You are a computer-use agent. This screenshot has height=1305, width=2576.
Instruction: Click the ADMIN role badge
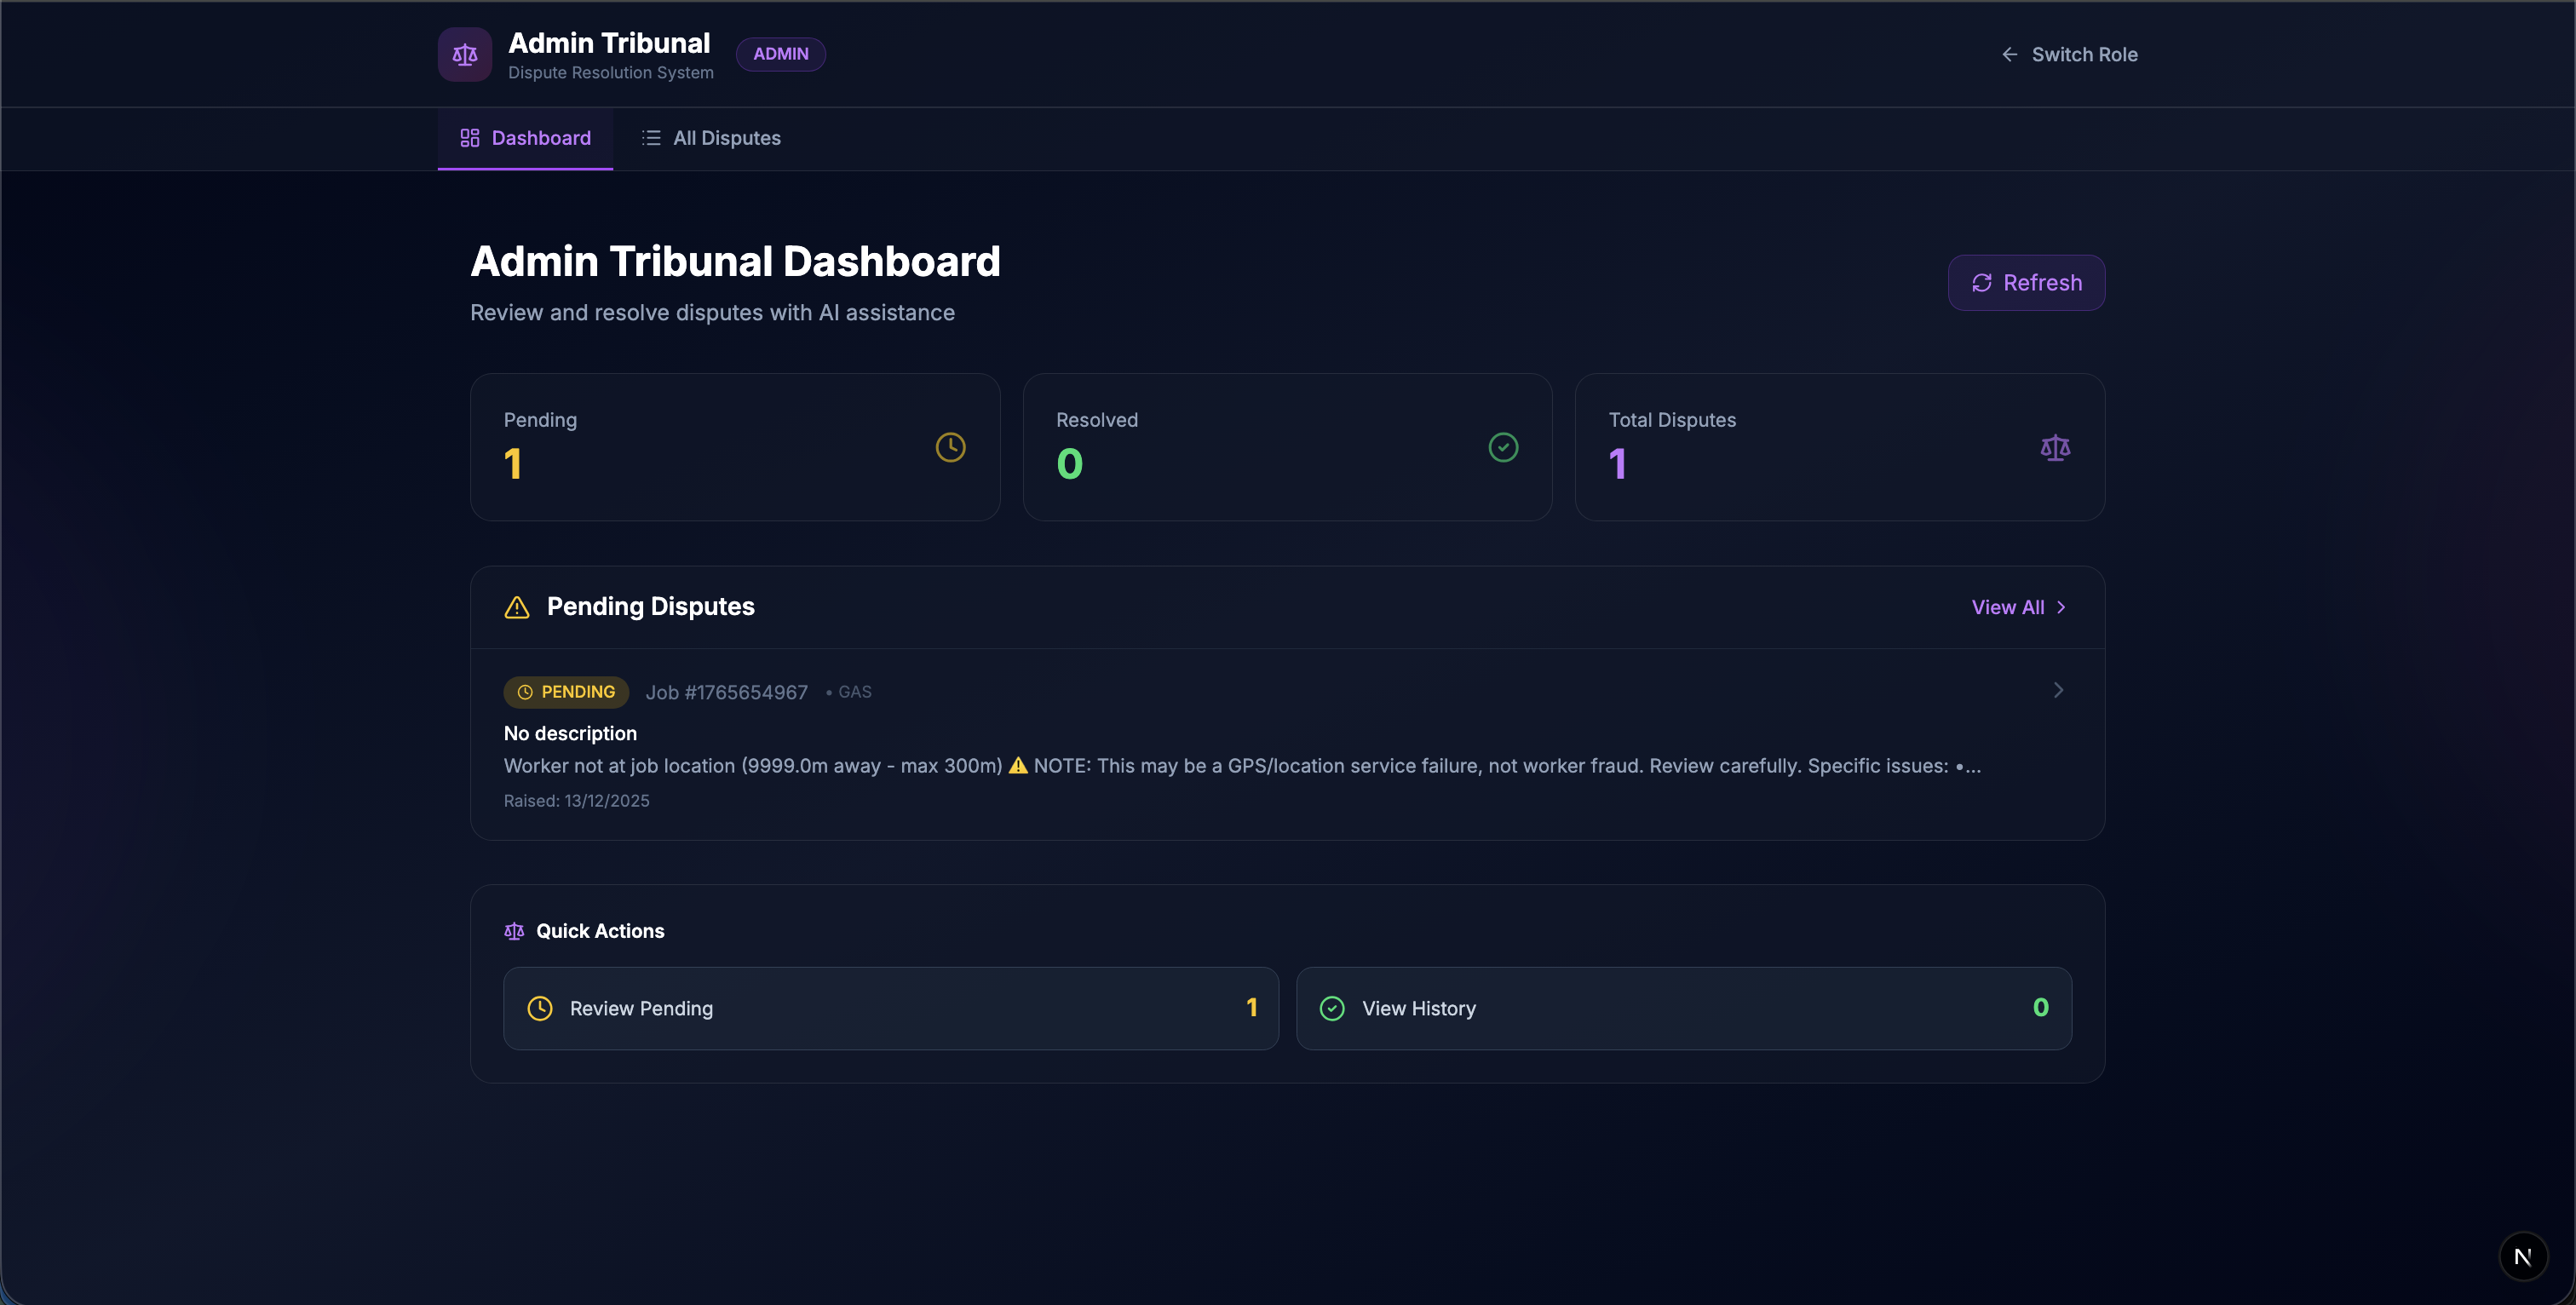coord(780,54)
